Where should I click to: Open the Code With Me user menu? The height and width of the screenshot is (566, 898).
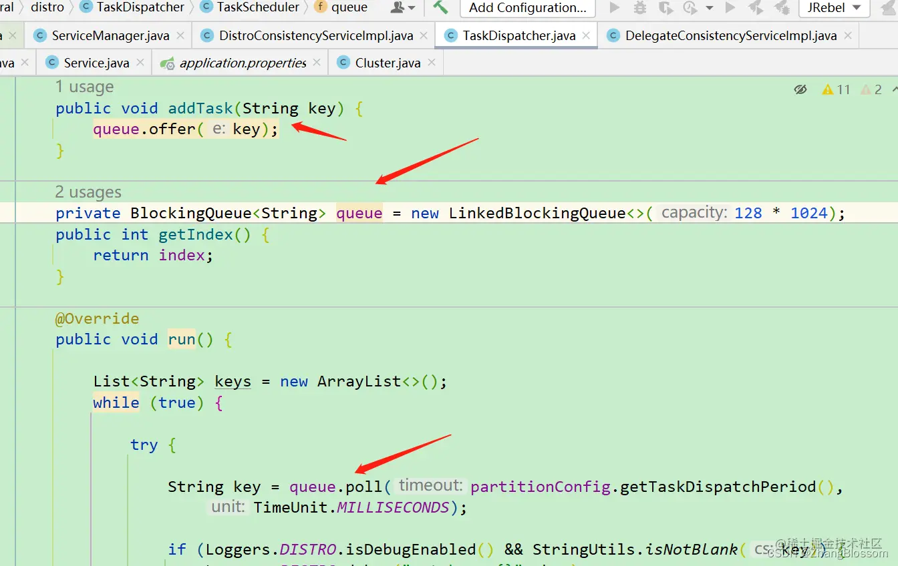402,7
